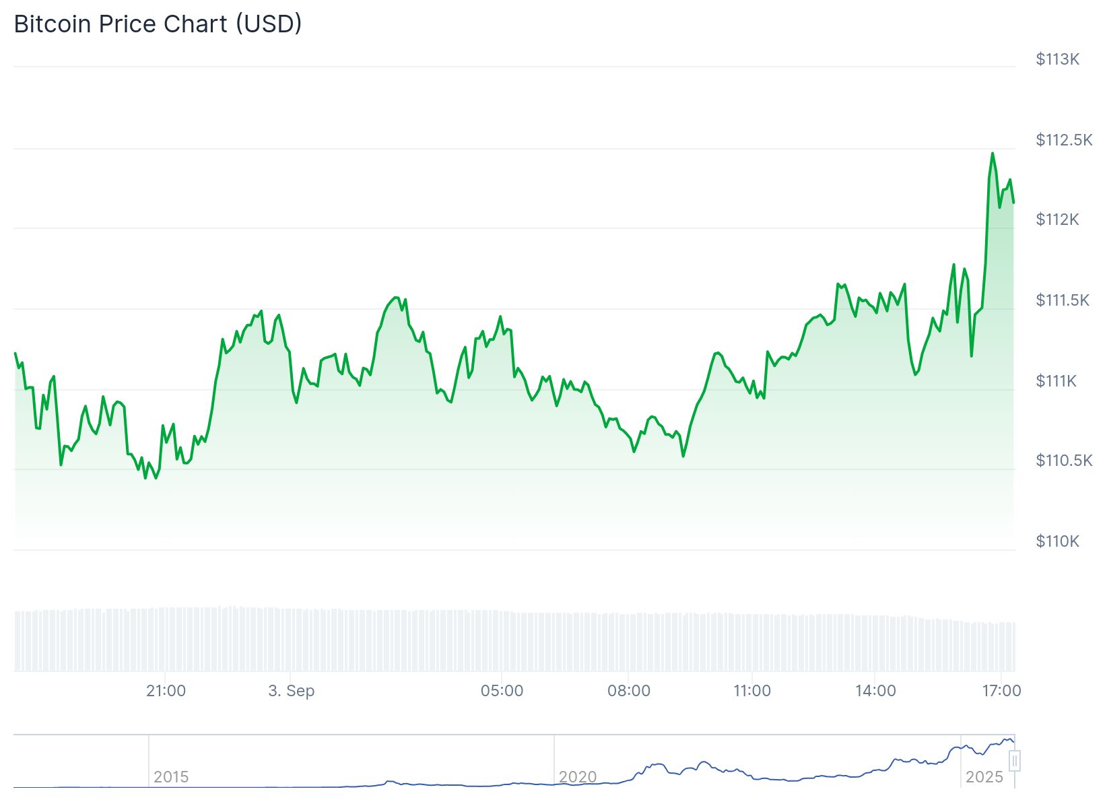1107x808 pixels.
Task: Click the $110.5K price axis label
Action: 1064,461
